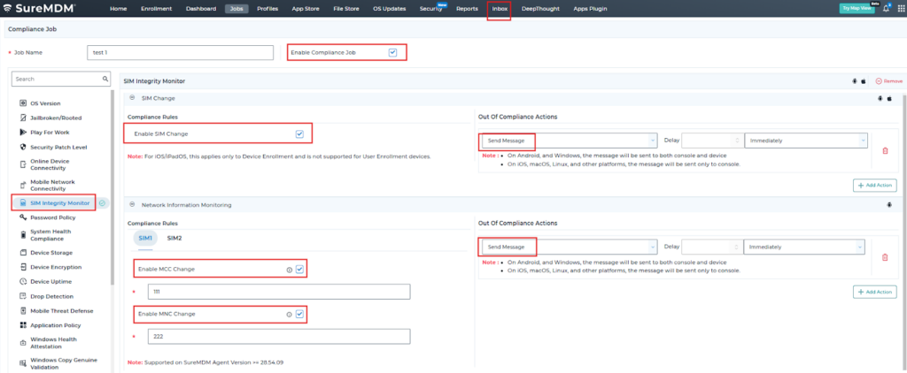This screenshot has width=907, height=373.
Task: Open the Immediately dropdown in SIM Change actions
Action: click(x=805, y=141)
